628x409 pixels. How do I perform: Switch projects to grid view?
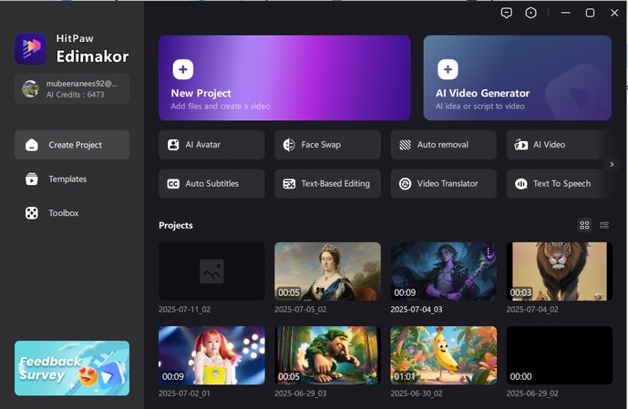pos(584,225)
